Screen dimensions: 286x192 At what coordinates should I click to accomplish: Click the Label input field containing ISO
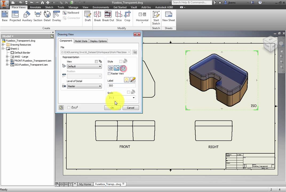coord(121,86)
